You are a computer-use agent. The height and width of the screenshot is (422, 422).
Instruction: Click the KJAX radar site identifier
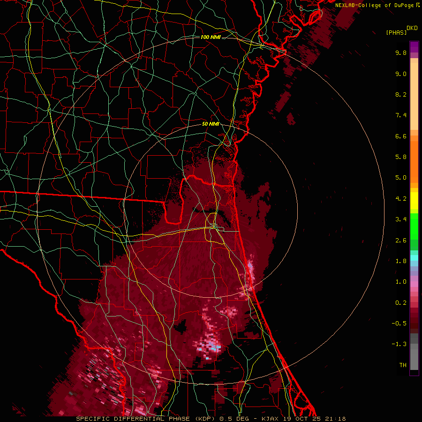(271, 419)
